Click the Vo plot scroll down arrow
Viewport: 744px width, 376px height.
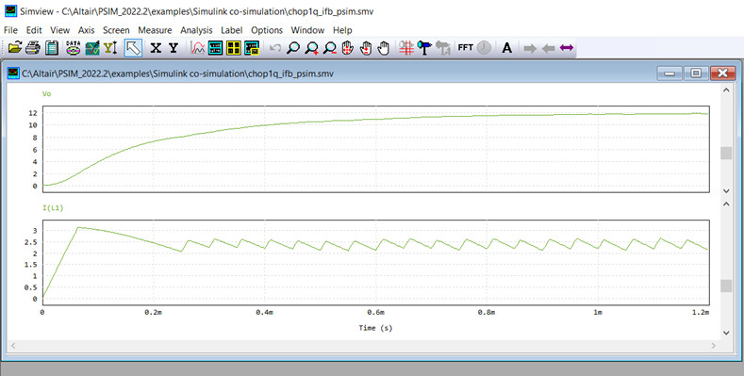[x=726, y=190]
